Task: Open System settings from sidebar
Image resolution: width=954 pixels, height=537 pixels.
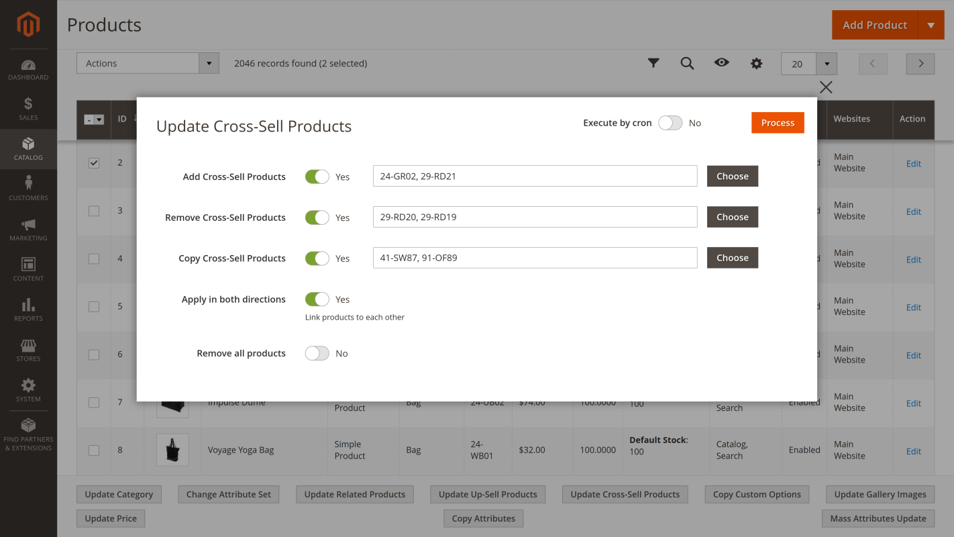Action: tap(28, 390)
